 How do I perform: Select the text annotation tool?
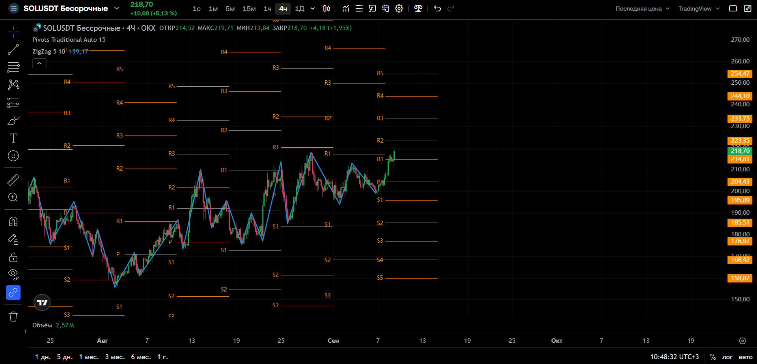13,138
